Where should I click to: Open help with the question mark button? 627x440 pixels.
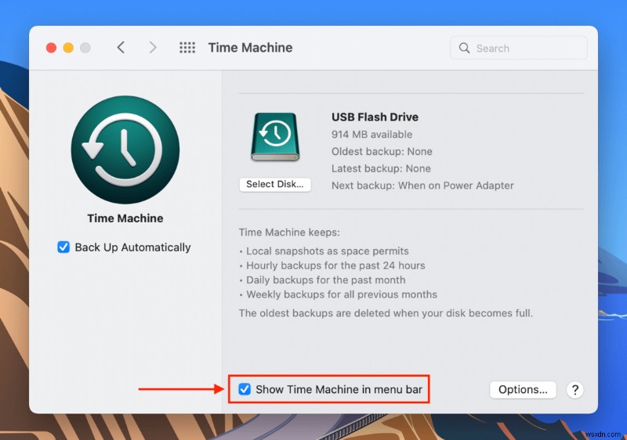[574, 390]
